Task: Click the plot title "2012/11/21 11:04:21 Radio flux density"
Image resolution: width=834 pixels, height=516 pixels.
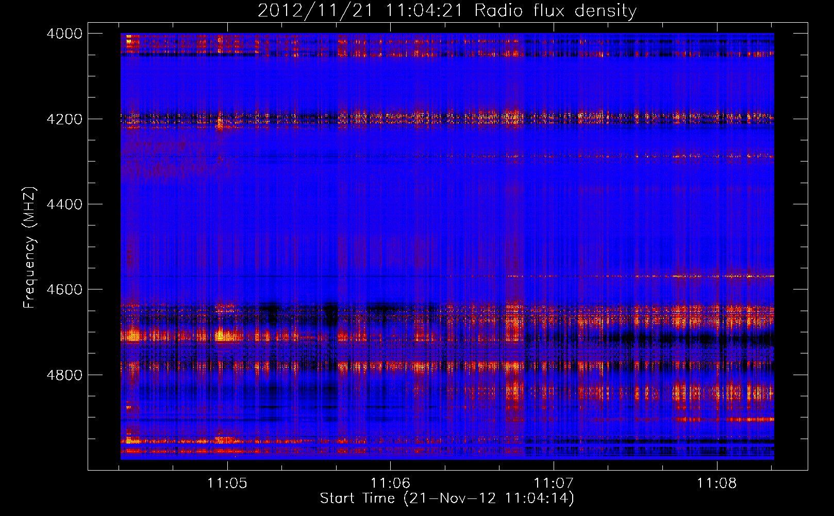Action: [x=447, y=11]
